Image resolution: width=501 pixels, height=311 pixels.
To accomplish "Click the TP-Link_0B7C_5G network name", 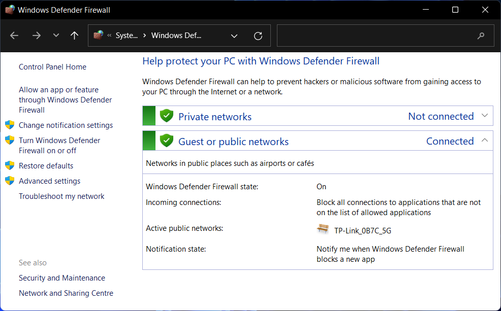I will (x=363, y=231).
